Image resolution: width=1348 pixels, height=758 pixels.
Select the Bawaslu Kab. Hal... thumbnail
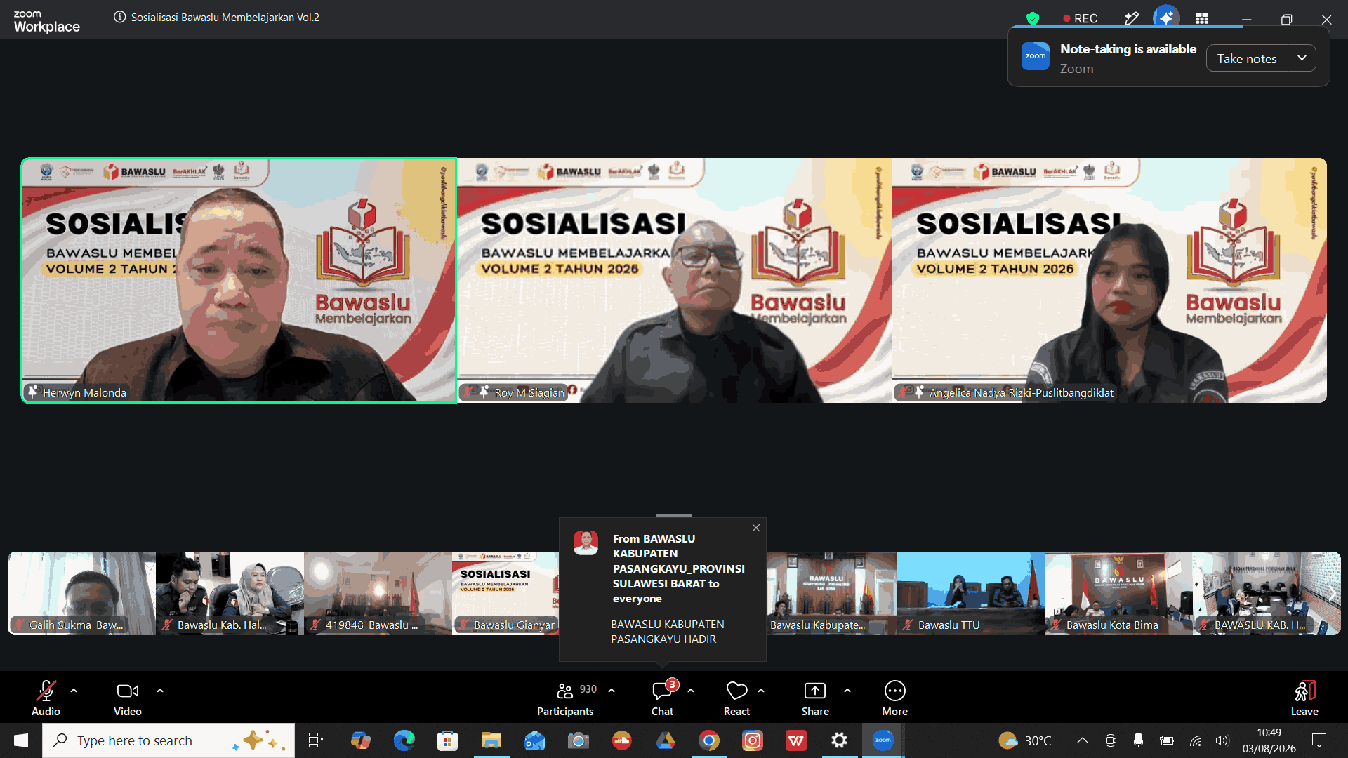(230, 593)
